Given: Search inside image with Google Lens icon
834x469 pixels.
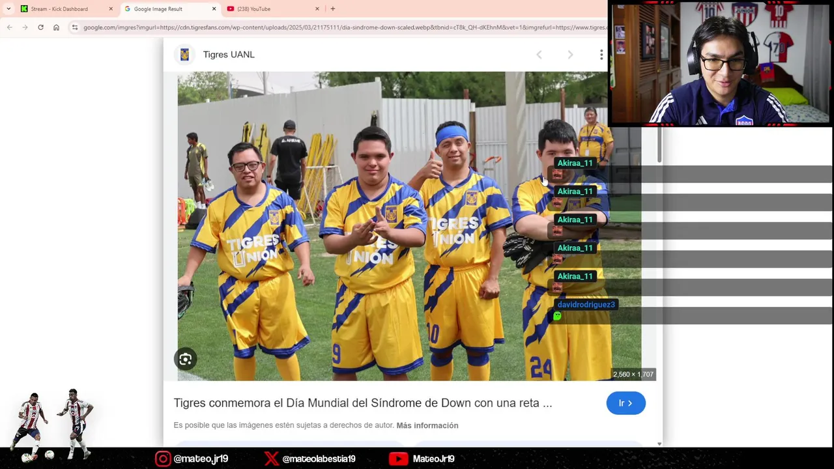Looking at the screenshot, I should point(186,359).
